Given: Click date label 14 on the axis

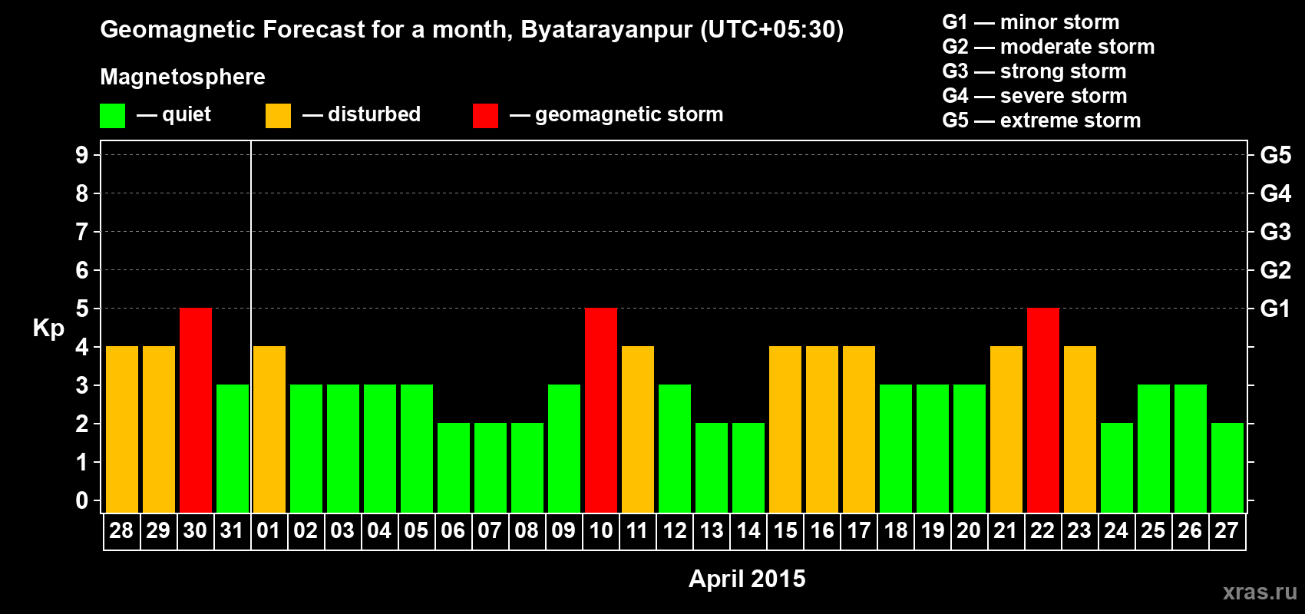Looking at the screenshot, I should (x=748, y=531).
